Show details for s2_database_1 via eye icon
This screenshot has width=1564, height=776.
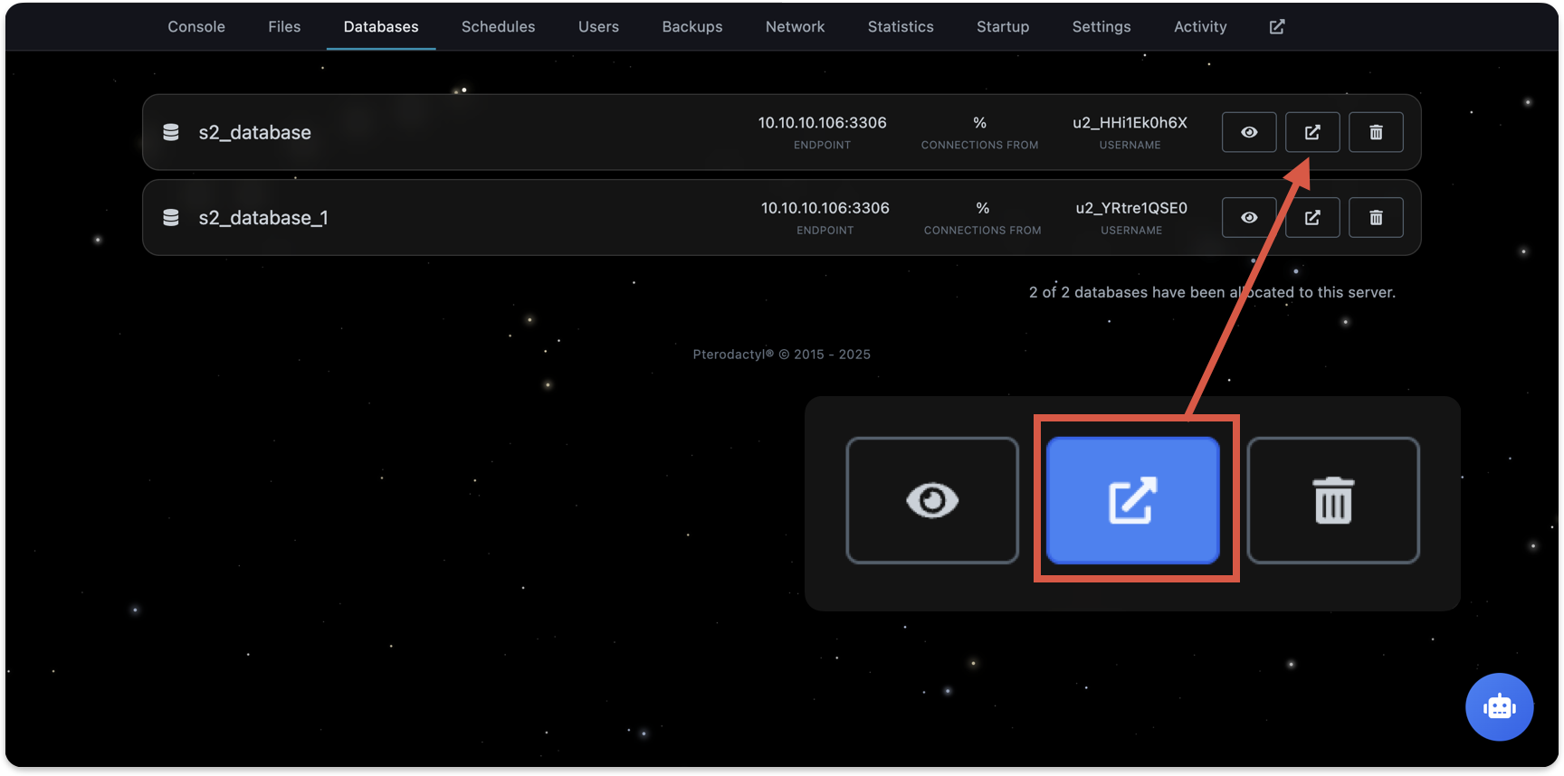tap(1249, 217)
